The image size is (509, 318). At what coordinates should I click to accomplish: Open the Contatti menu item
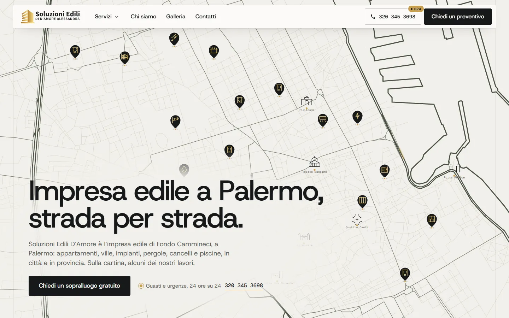(206, 17)
